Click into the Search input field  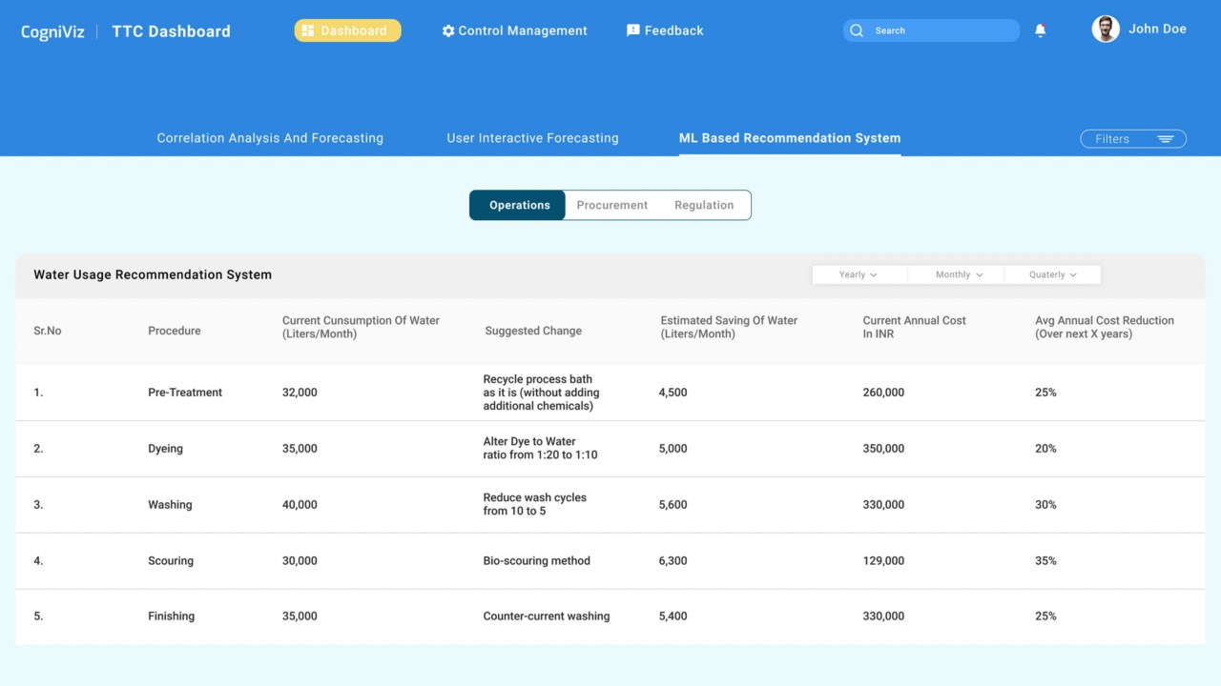coord(931,30)
